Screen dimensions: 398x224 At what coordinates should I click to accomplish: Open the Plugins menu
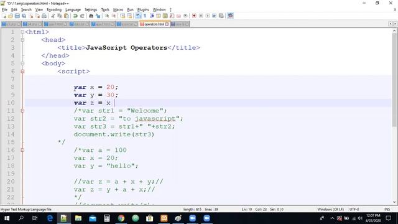click(143, 10)
